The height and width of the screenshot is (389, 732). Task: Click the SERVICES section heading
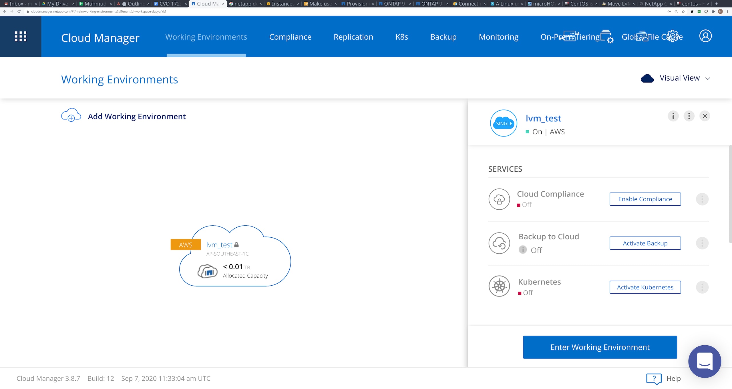tap(505, 169)
